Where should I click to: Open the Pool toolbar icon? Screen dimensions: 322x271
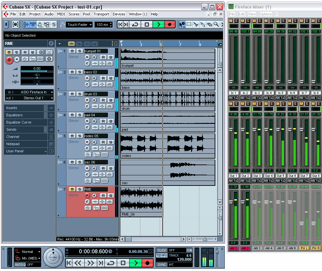pos(47,25)
